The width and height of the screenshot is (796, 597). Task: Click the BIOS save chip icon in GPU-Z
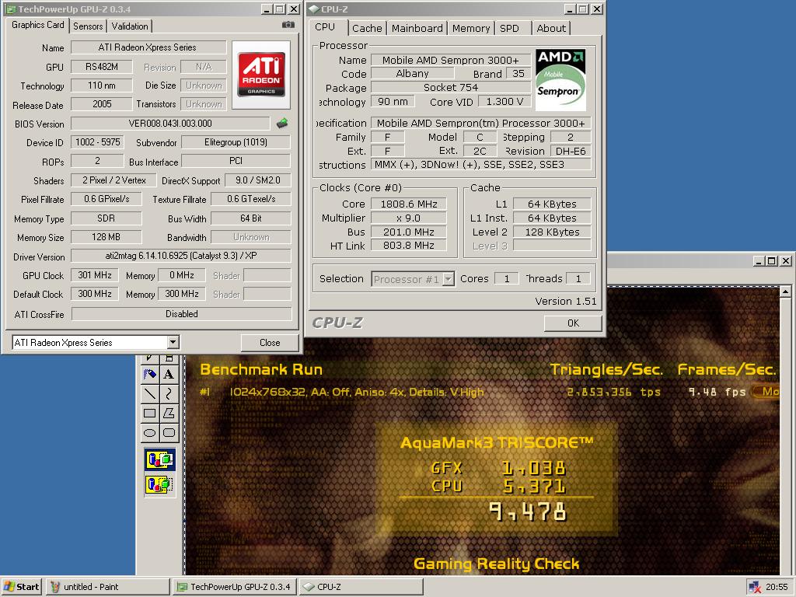tap(282, 123)
